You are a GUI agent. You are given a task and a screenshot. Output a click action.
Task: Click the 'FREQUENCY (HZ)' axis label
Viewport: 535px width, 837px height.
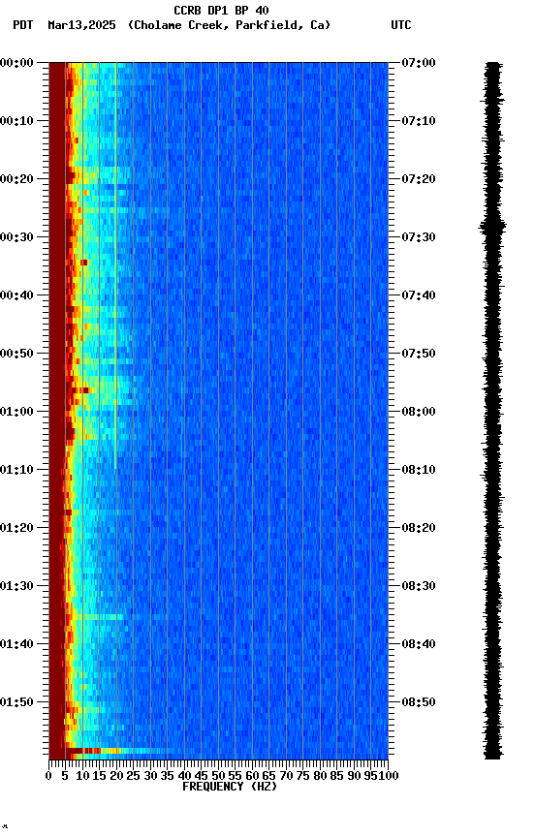pos(230,787)
